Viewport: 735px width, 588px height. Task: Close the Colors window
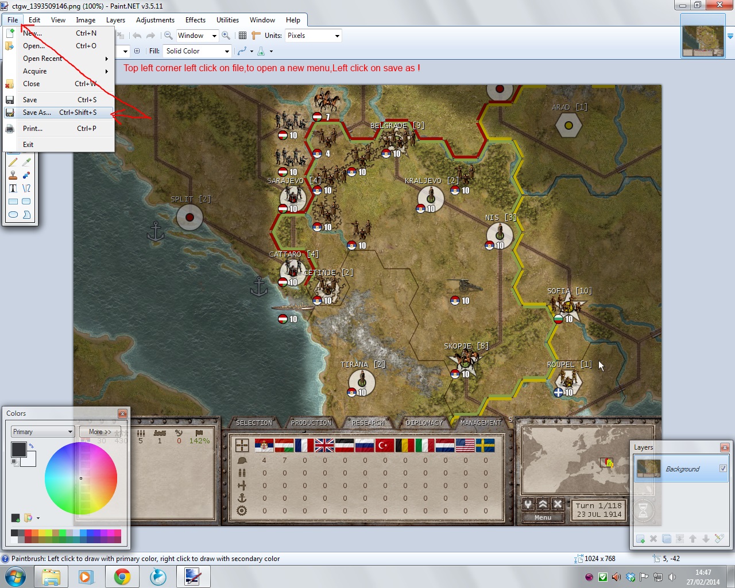pos(122,413)
